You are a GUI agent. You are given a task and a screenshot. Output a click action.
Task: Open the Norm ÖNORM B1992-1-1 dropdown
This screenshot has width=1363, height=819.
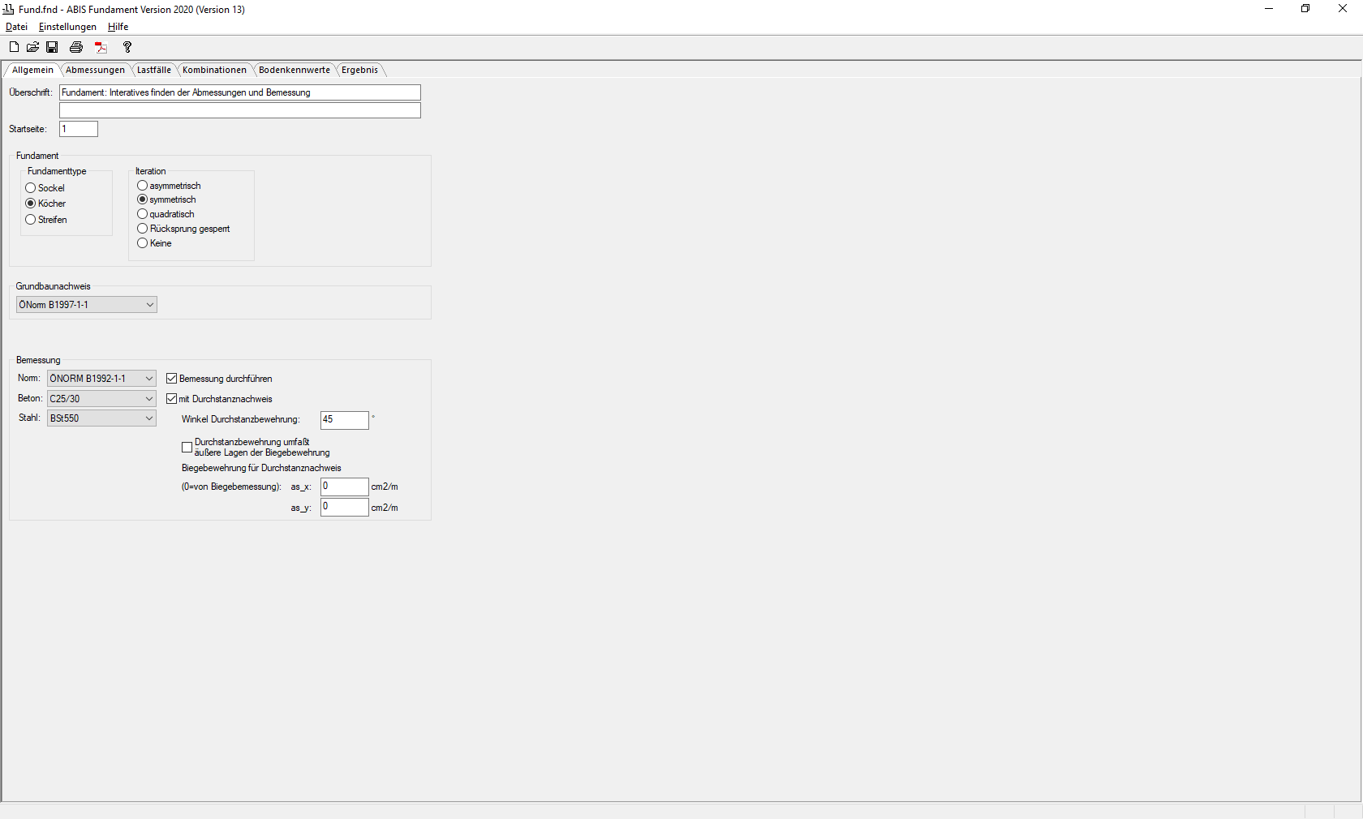[101, 379]
